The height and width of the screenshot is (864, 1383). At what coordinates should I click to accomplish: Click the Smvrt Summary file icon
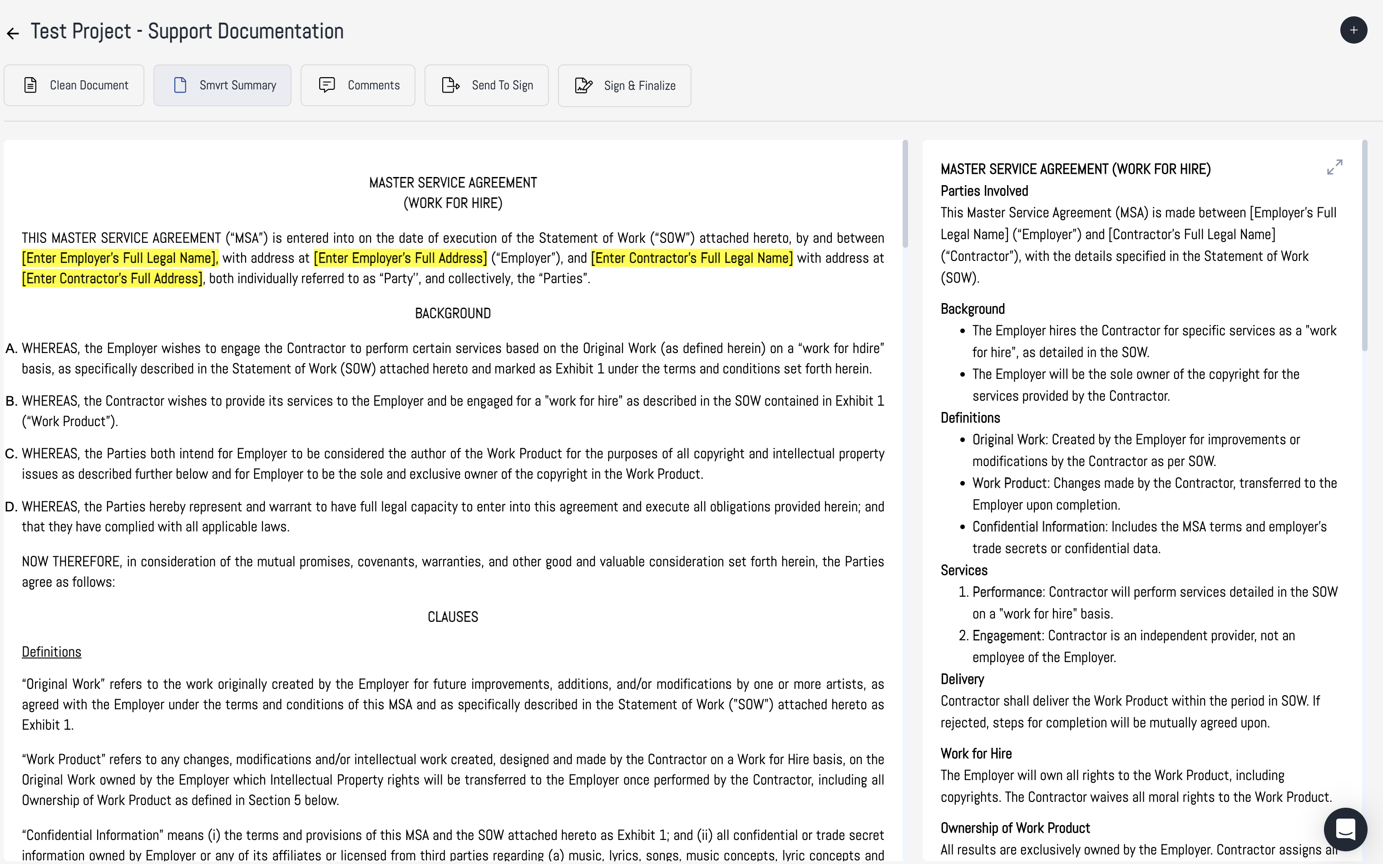180,85
